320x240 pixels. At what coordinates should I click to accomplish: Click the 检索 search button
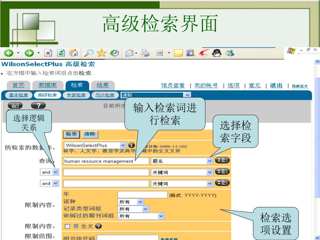click(71, 134)
